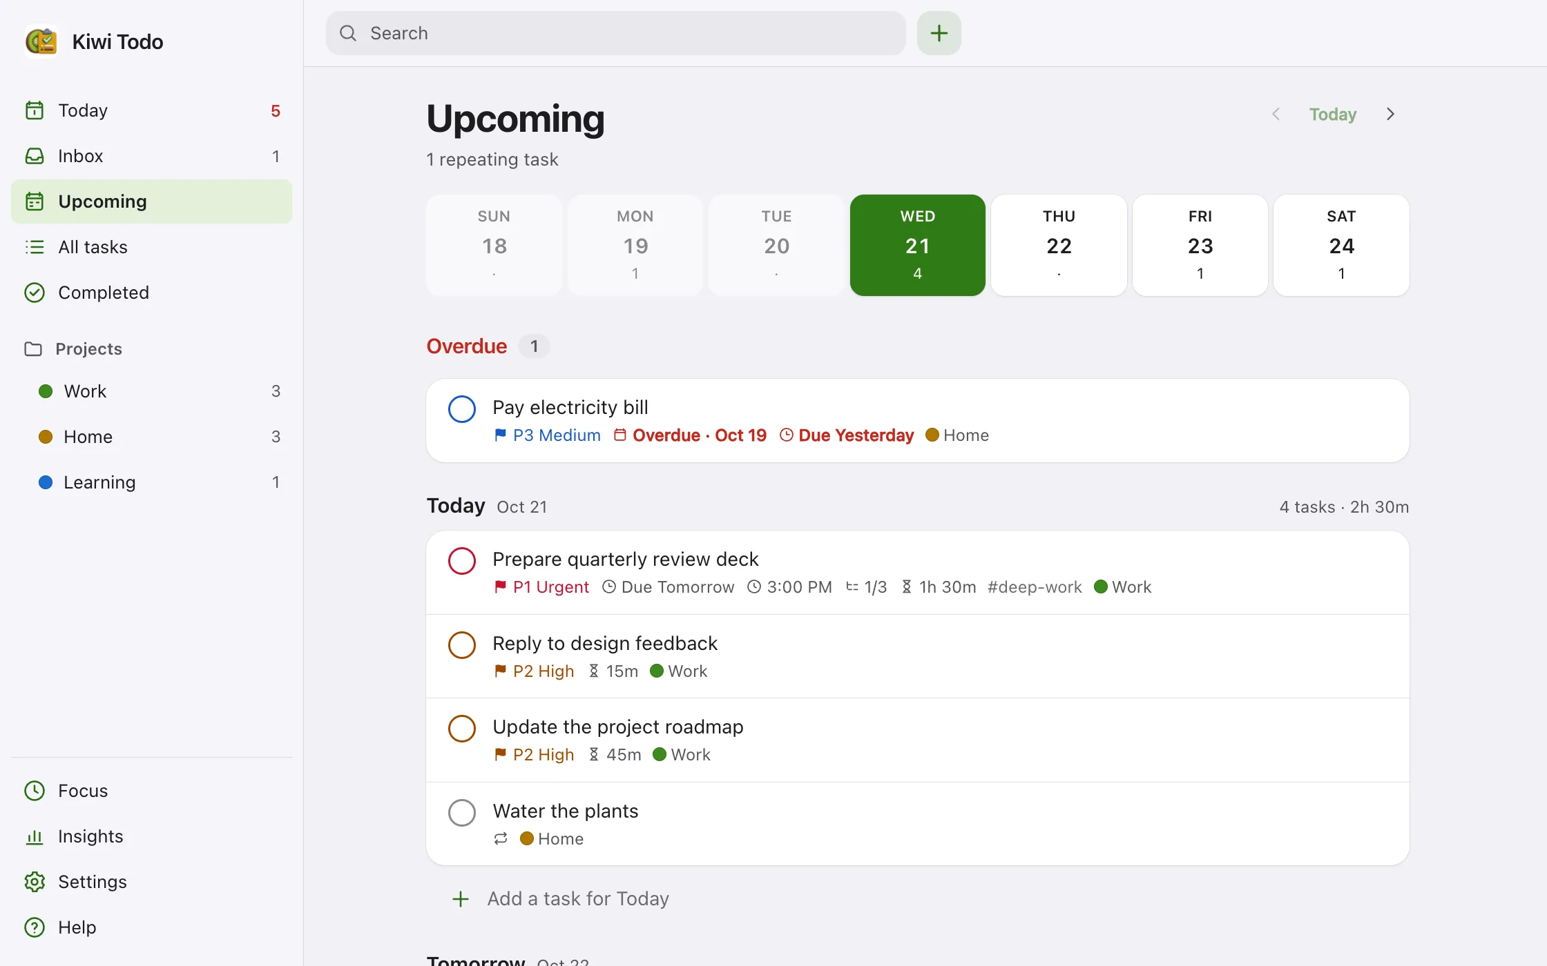
Task: Open the Inbox in sidebar
Action: (151, 156)
